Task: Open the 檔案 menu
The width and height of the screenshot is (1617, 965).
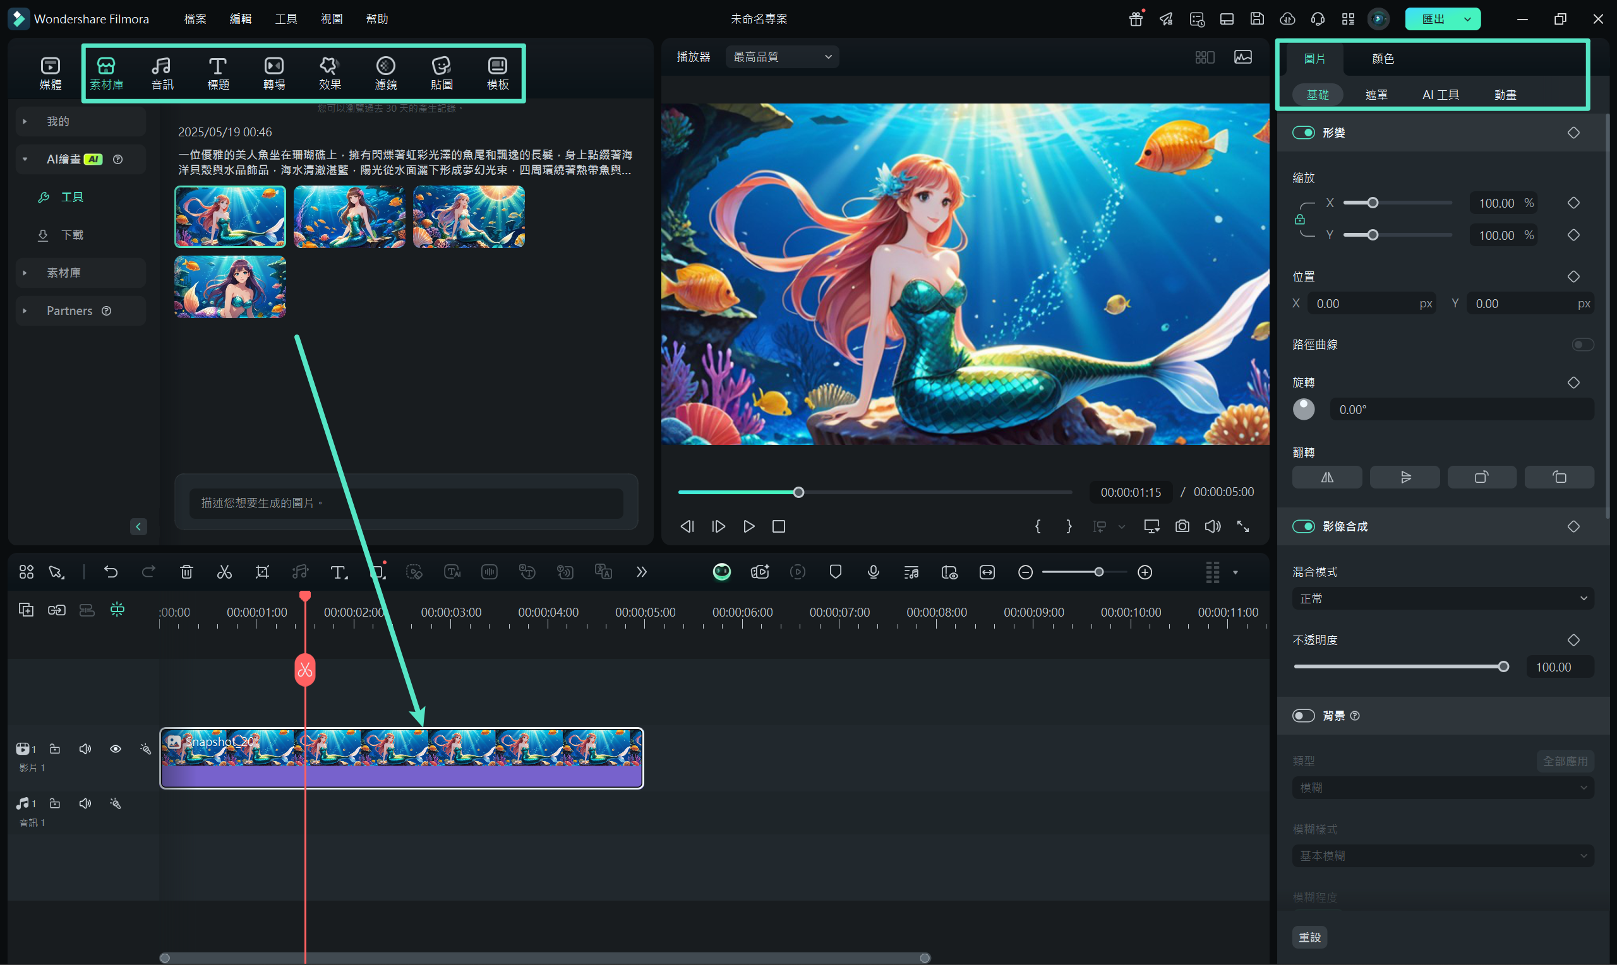Action: click(x=195, y=19)
